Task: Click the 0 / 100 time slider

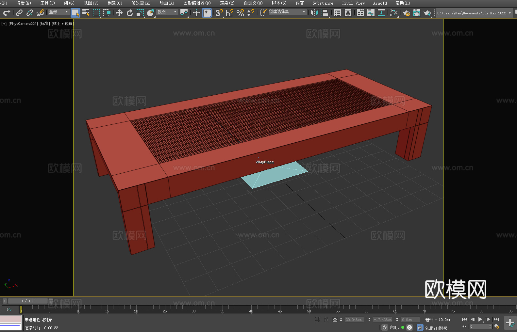Action: tap(28, 301)
